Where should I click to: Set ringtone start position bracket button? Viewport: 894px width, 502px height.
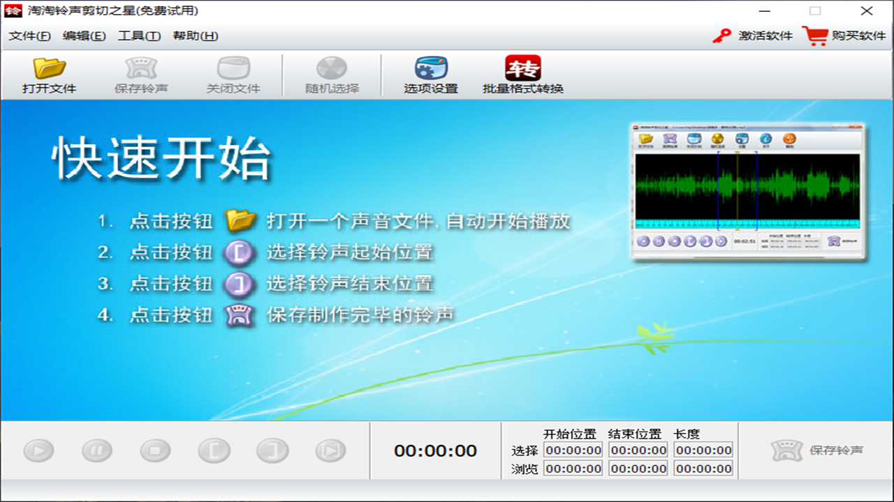(x=214, y=451)
